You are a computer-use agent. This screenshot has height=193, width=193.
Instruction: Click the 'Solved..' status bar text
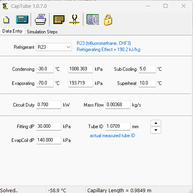point(9,190)
